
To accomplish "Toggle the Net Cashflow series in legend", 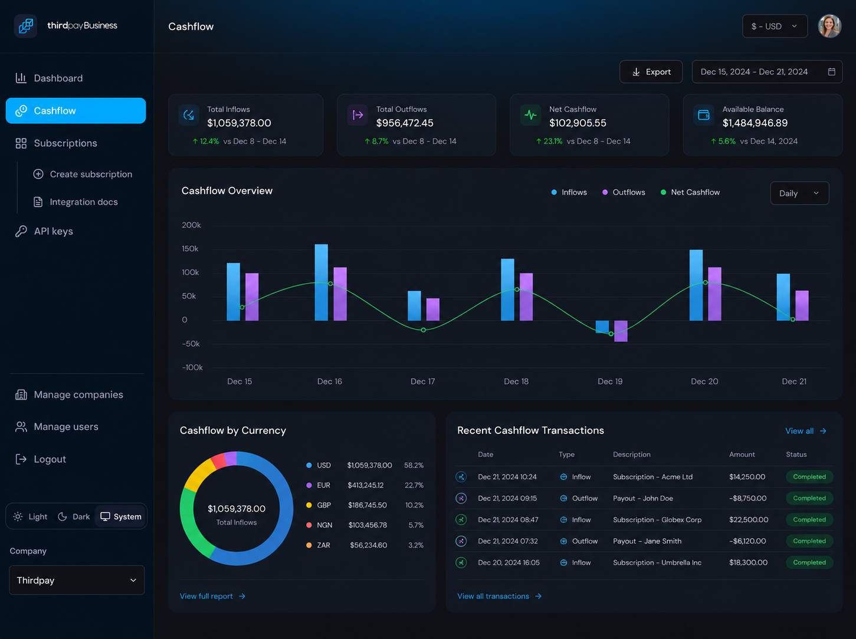I will [x=690, y=192].
